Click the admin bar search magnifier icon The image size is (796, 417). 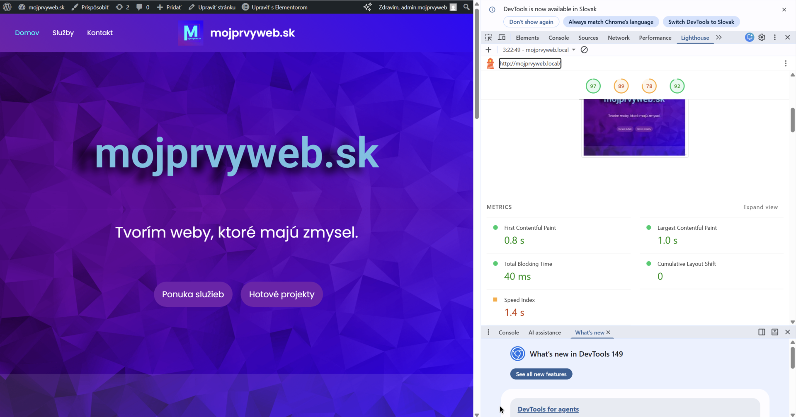click(466, 7)
